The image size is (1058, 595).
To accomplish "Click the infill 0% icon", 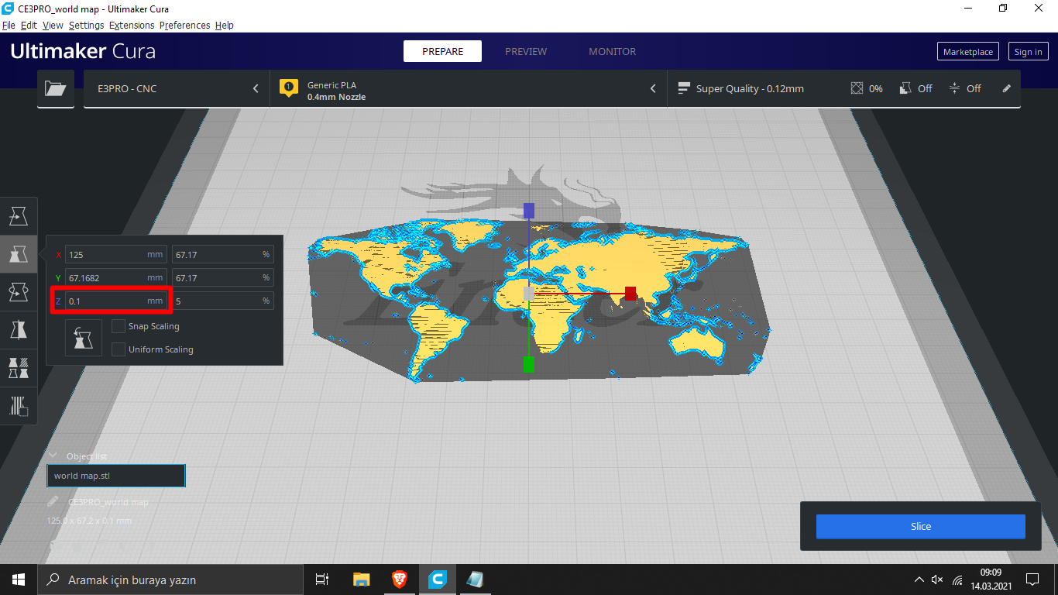I will [857, 88].
